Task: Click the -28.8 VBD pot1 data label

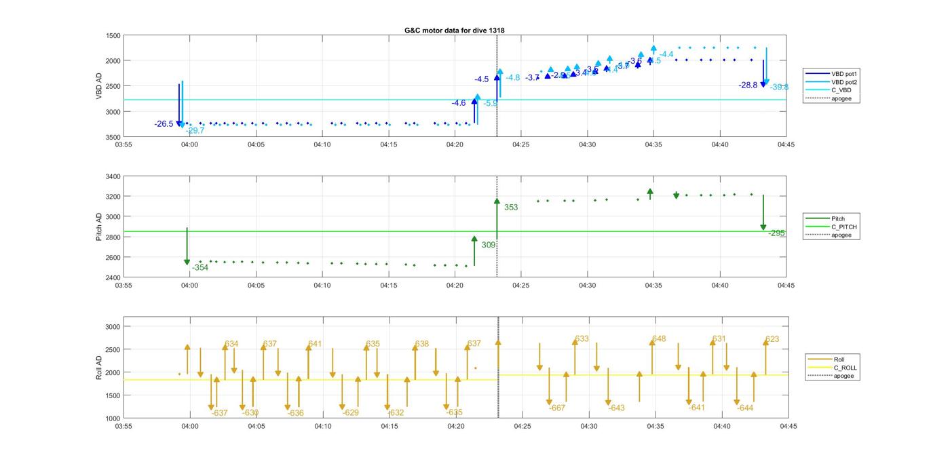Action: [x=748, y=85]
